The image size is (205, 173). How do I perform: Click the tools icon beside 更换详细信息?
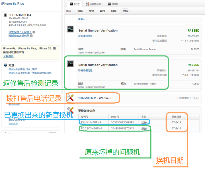pyautogui.click(x=70, y=110)
